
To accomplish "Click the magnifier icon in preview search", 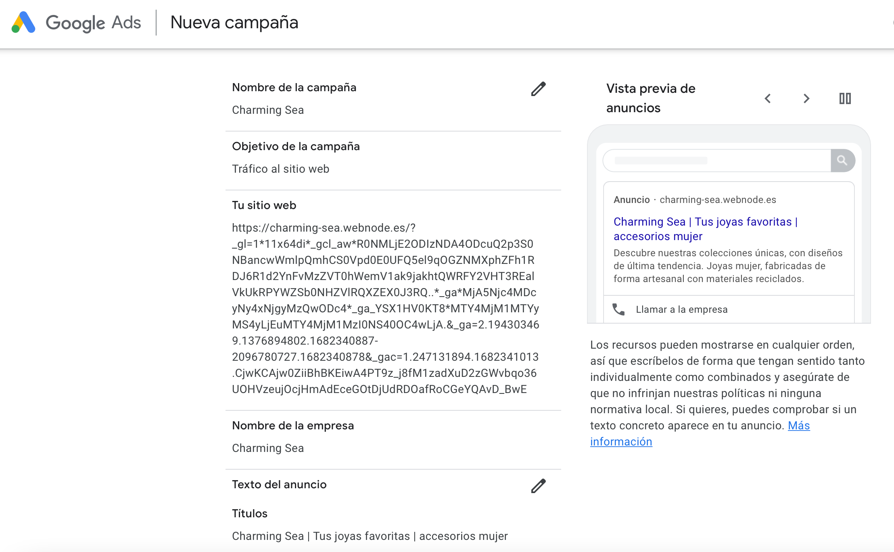I will (842, 161).
